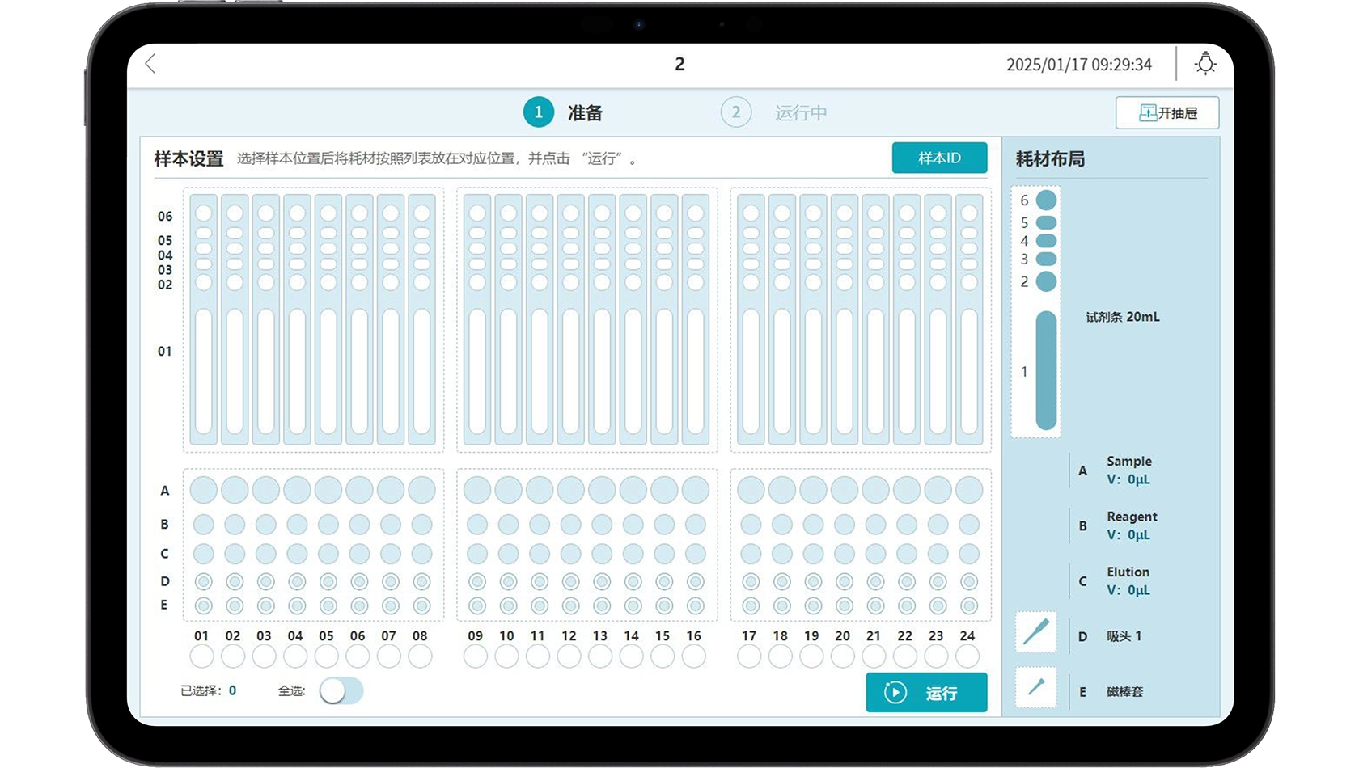Click the step 1 circle indicator
Viewport: 1359px width, 768px height.
(539, 112)
